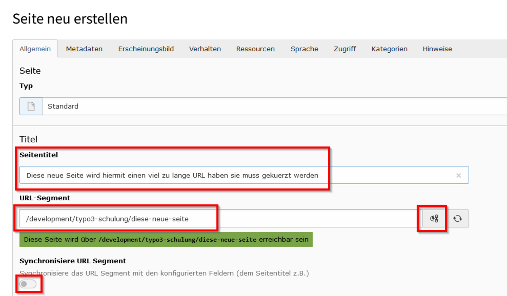Viewport: 507px width, 296px height.
Task: Open the Typ dropdown showing Standard
Action: tap(275, 106)
